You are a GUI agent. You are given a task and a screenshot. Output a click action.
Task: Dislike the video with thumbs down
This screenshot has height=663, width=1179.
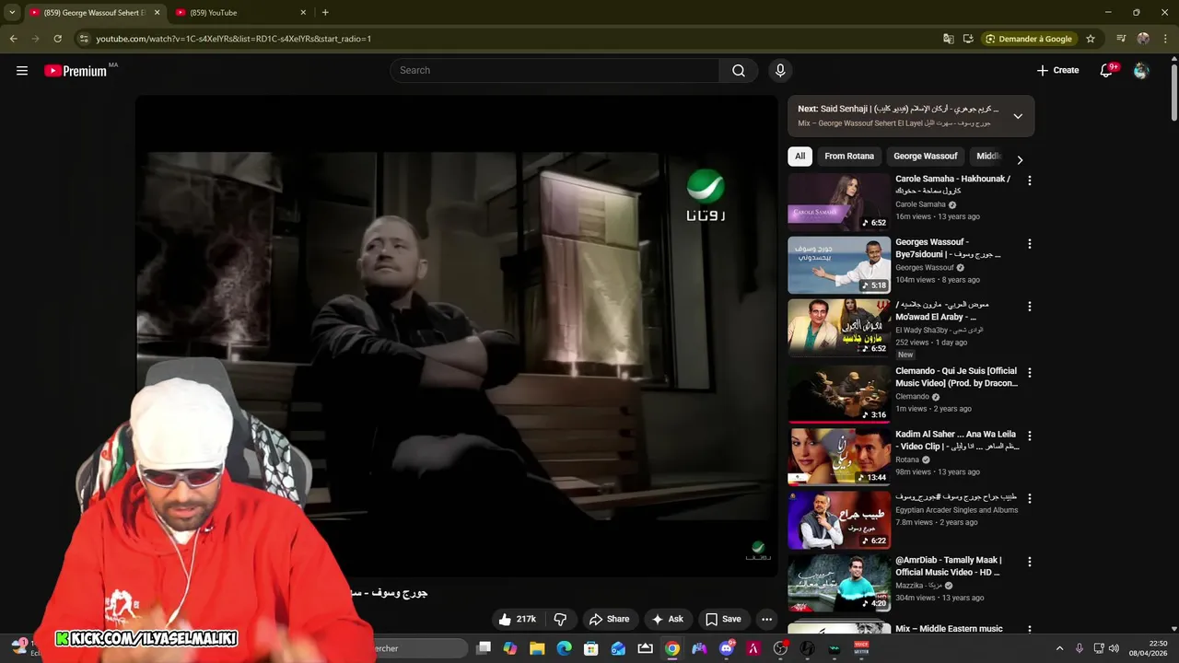(x=560, y=619)
